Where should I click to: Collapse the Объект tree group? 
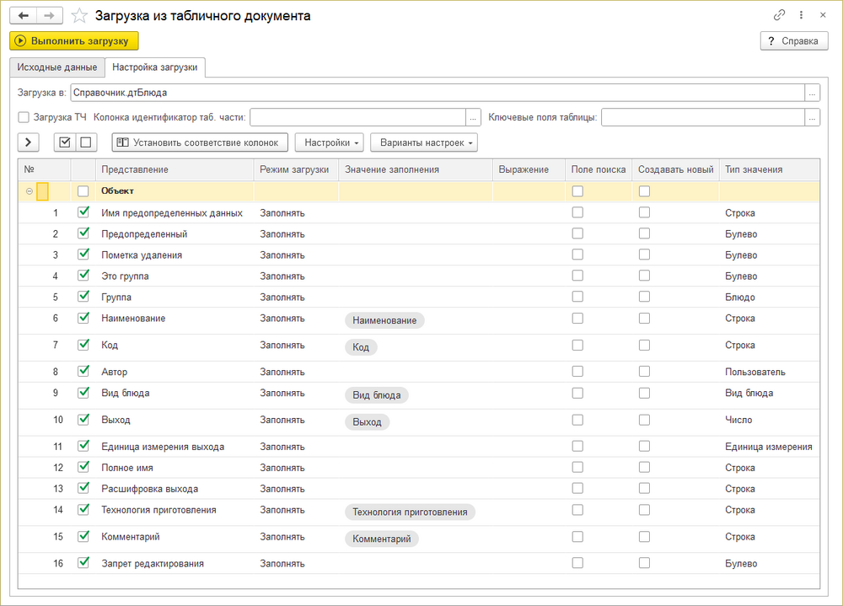30,191
